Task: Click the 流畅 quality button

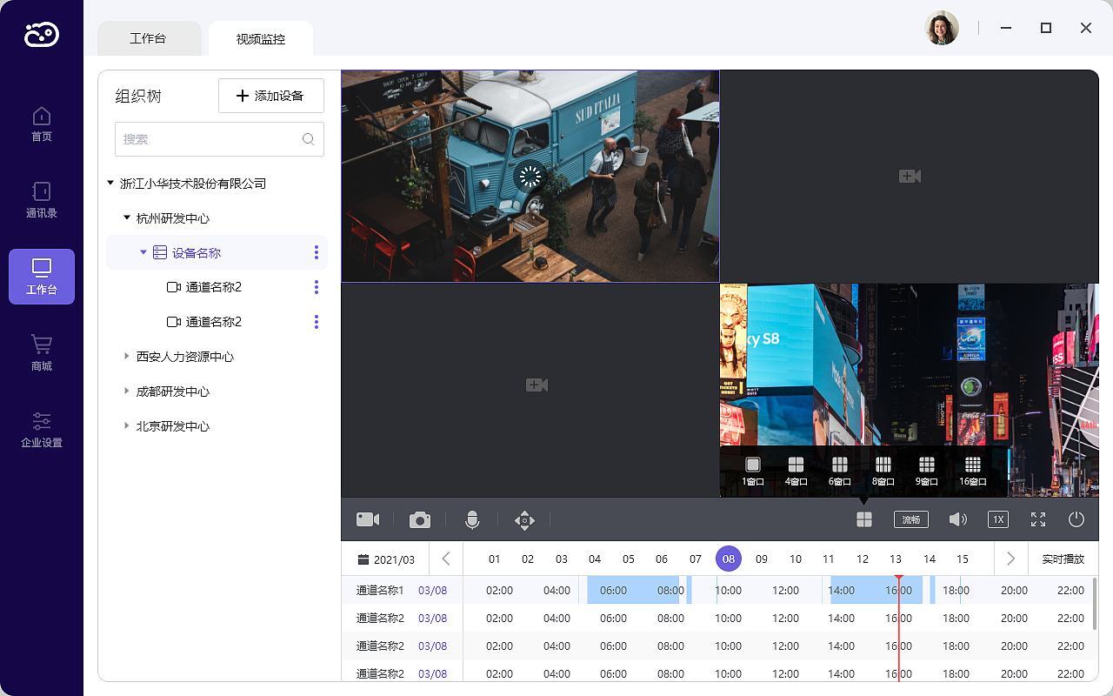Action: coord(911,519)
